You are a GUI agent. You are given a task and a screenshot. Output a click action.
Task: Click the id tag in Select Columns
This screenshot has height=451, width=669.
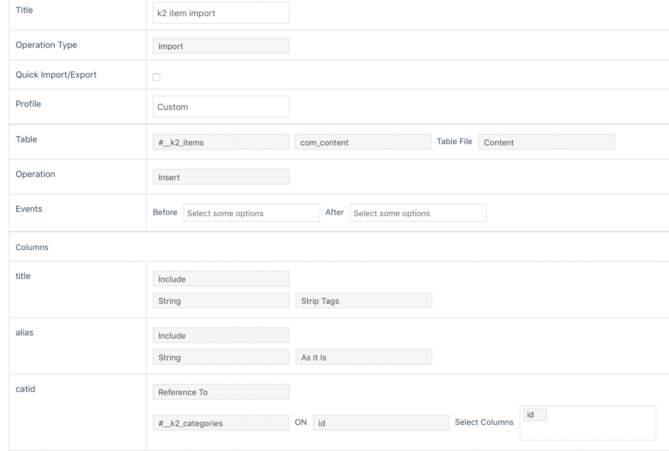tap(535, 415)
